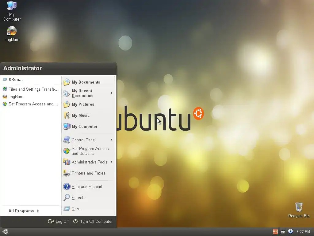The height and width of the screenshot is (236, 314).
Task: Select the Recycle Bin on desktop
Action: pos(299,210)
